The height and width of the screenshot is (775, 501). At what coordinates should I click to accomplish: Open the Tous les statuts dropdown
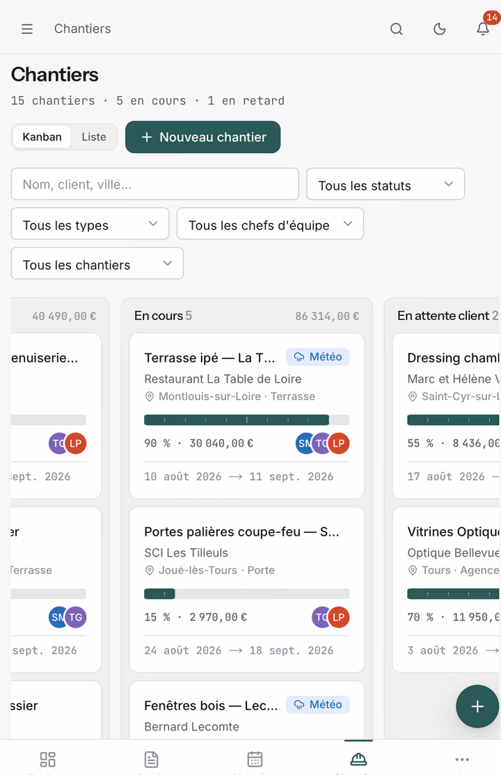pos(385,184)
